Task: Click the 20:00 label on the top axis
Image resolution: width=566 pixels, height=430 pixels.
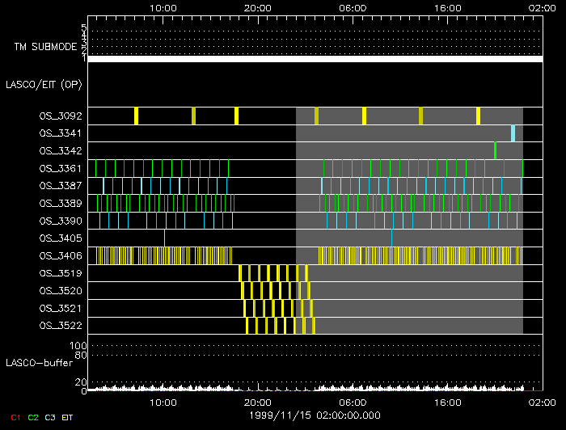Action: tap(257, 6)
